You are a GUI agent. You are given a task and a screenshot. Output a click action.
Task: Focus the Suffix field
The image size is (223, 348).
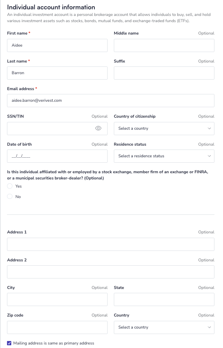click(164, 73)
